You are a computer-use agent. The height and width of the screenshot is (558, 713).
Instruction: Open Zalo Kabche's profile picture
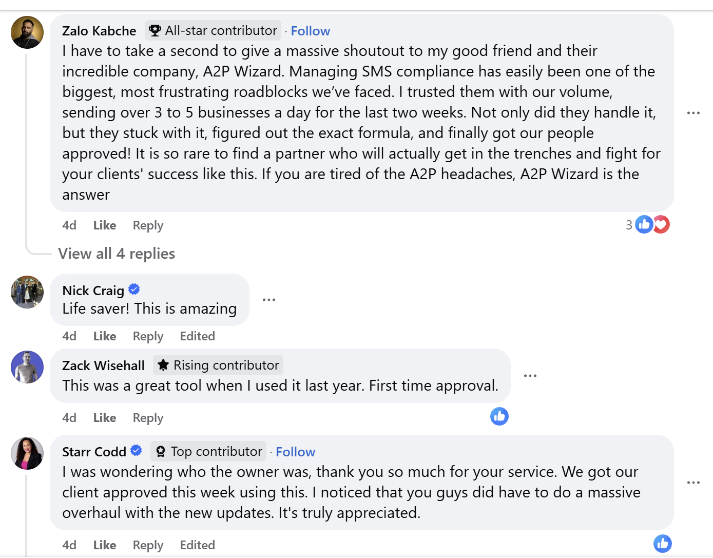pyautogui.click(x=27, y=32)
